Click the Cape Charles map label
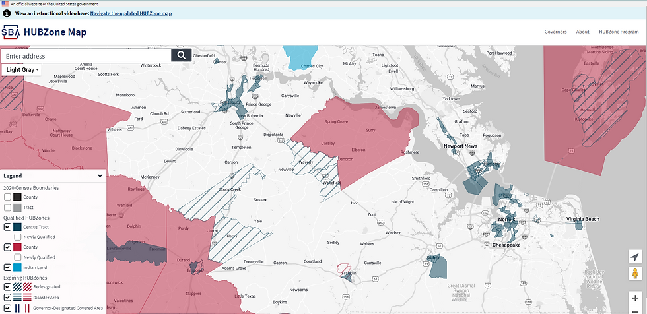 (x=573, y=90)
